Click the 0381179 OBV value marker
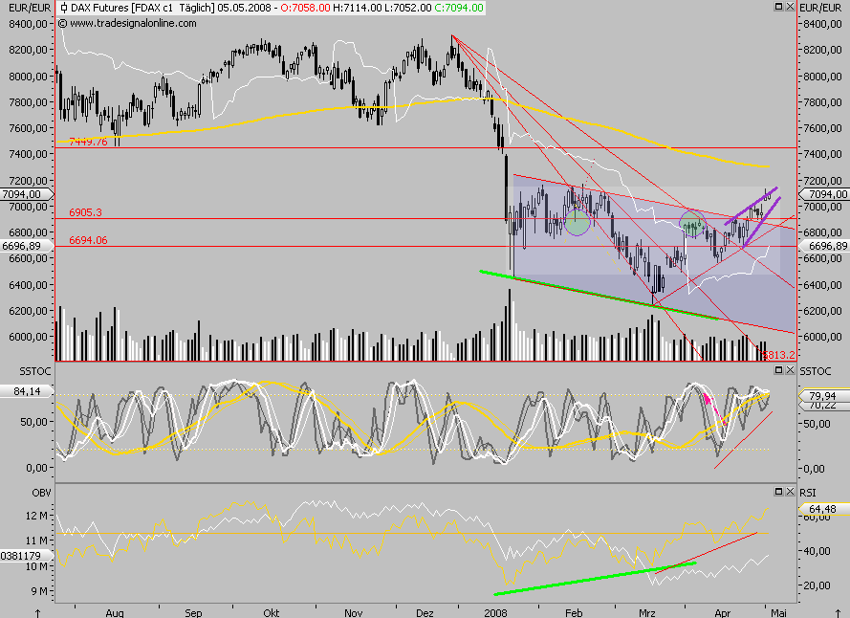 point(27,556)
